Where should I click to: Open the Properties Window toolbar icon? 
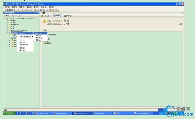(56, 10)
